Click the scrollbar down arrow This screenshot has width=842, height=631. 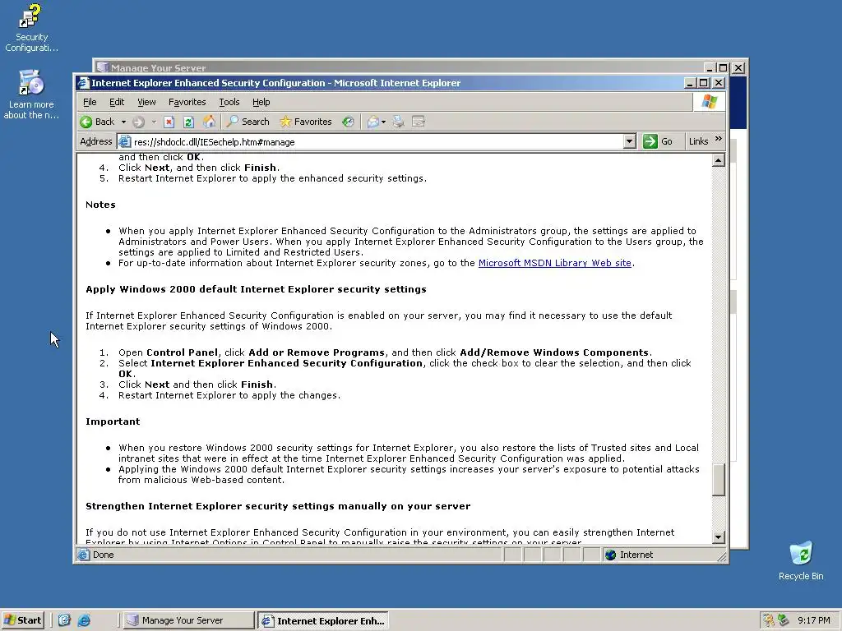pyautogui.click(x=719, y=537)
